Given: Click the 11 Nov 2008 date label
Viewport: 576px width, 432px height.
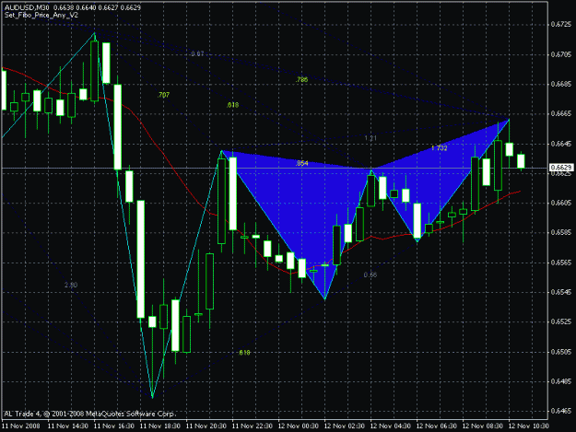Looking at the screenshot, I should 21,426.
